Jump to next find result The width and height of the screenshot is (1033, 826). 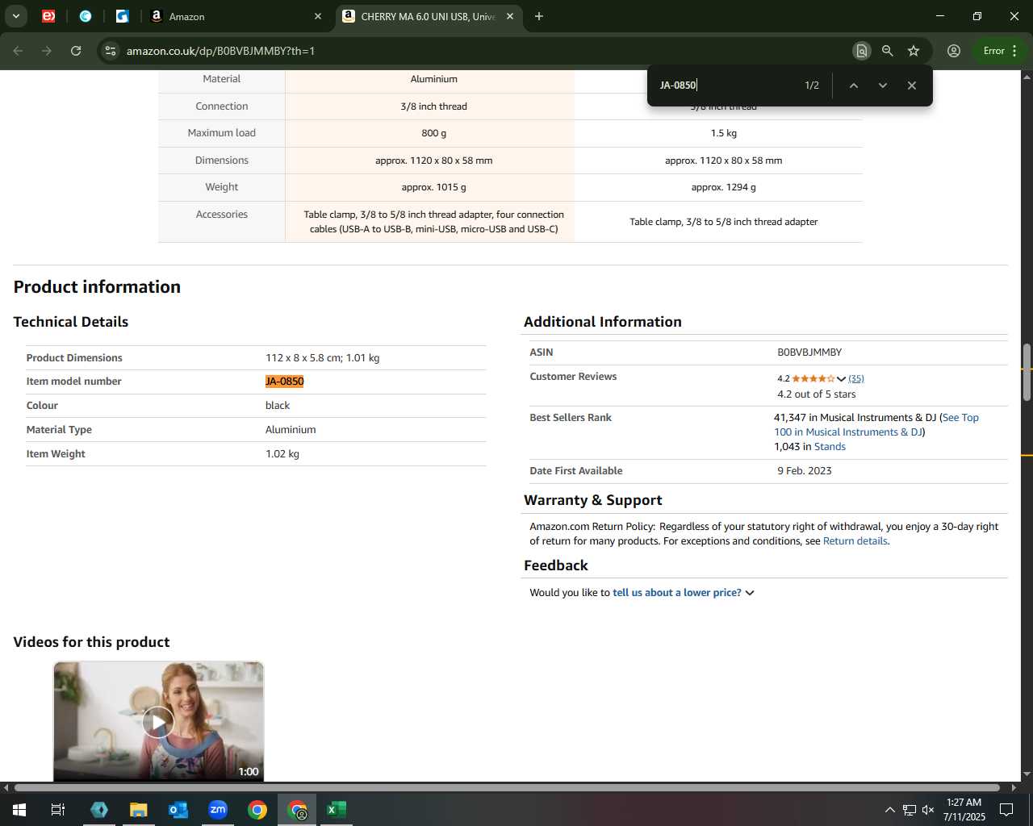click(882, 86)
